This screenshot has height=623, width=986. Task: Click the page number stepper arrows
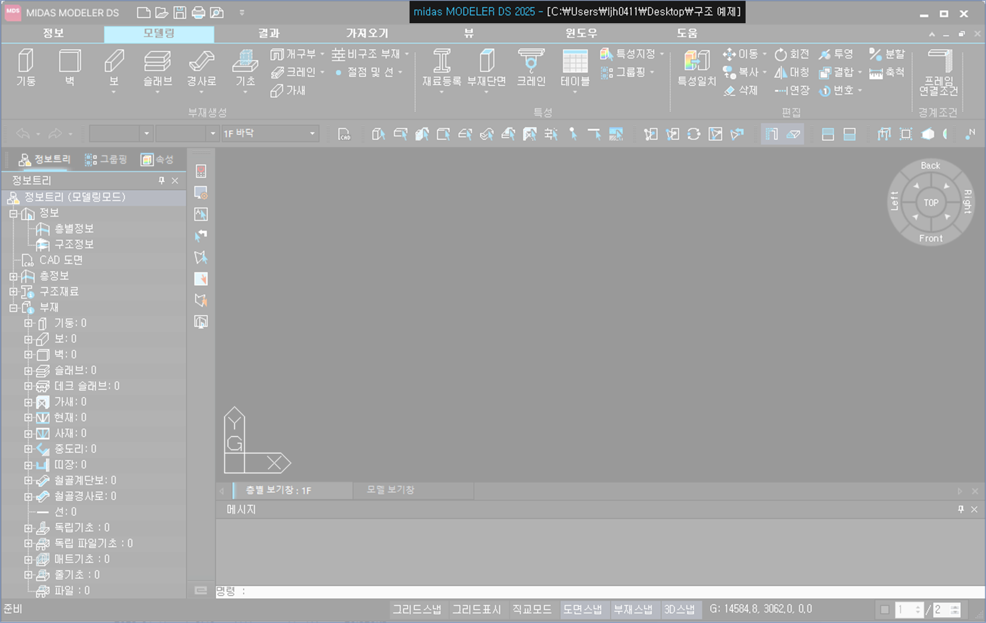point(918,610)
